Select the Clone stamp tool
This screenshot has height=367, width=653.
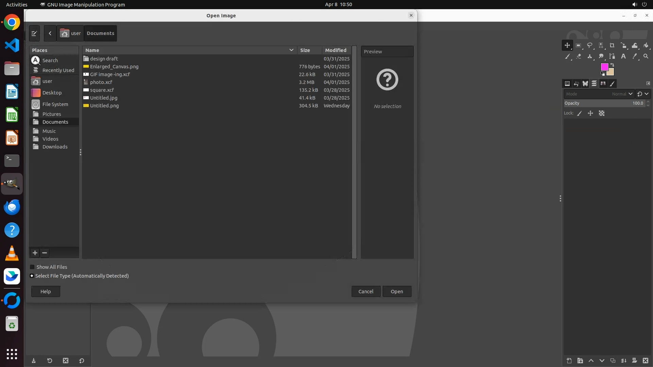pyautogui.click(x=590, y=56)
